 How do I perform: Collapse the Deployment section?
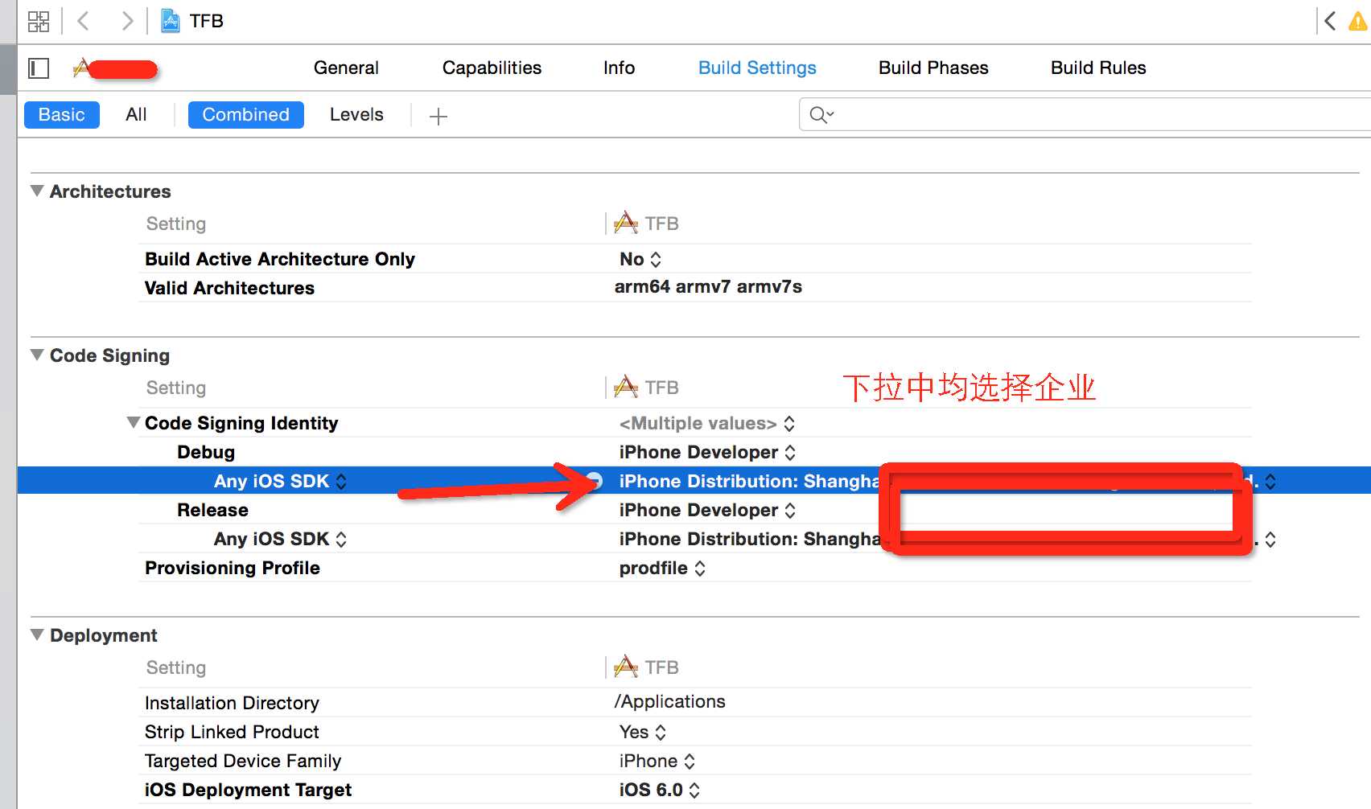tap(37, 635)
